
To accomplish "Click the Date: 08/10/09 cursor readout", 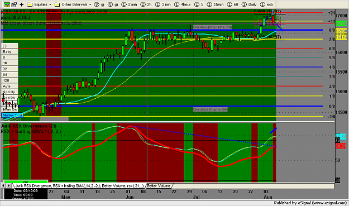I will pos(26,191).
